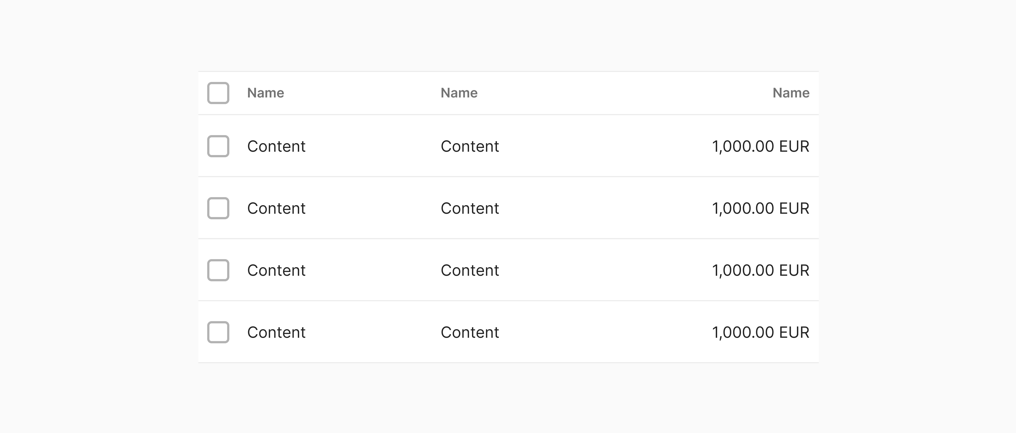The image size is (1016, 433).
Task: Check the checkbox in the last content row
Action: (x=218, y=333)
